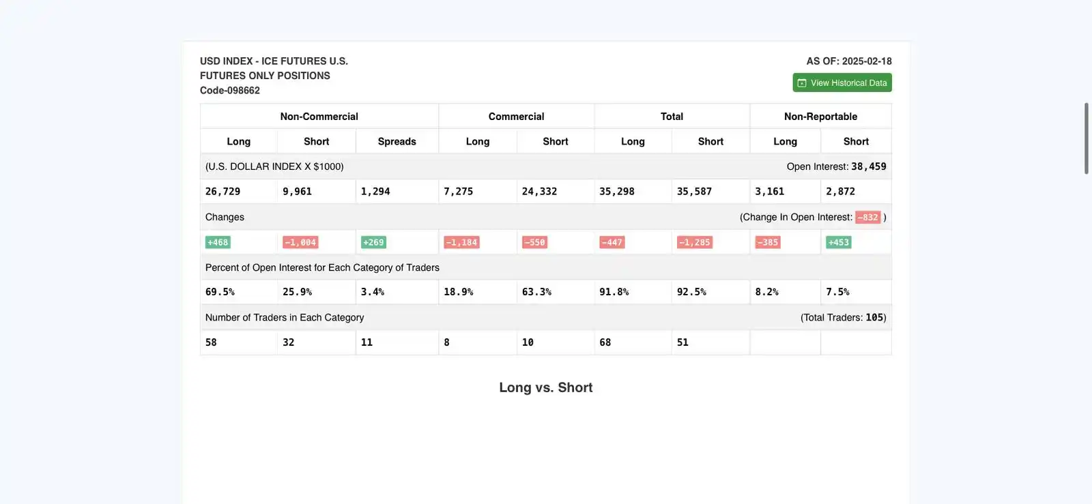Click trader count 68
The width and height of the screenshot is (1092, 504).
pyautogui.click(x=605, y=342)
